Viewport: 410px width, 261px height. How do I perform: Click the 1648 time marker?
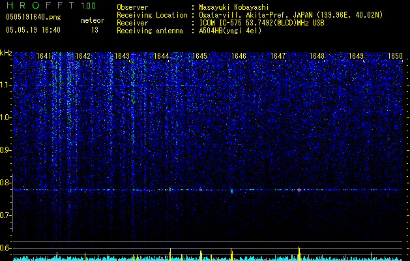pyautogui.click(x=317, y=56)
